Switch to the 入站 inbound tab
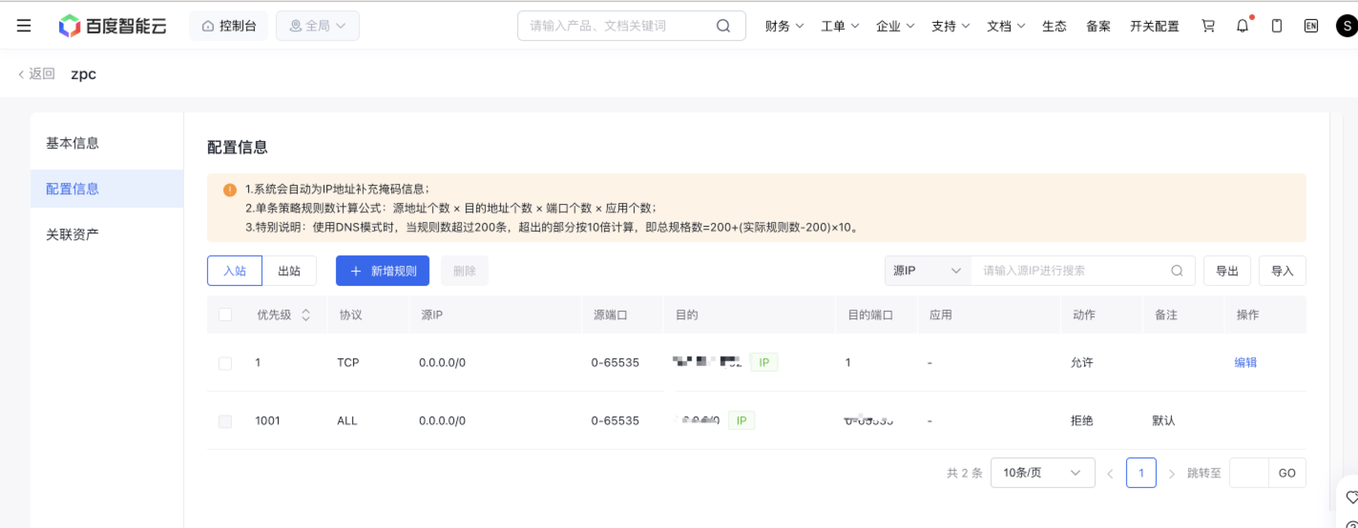This screenshot has width=1358, height=528. [235, 271]
